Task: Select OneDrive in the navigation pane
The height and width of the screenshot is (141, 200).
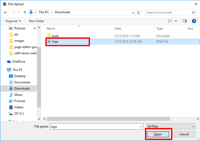Action: tap(16, 62)
